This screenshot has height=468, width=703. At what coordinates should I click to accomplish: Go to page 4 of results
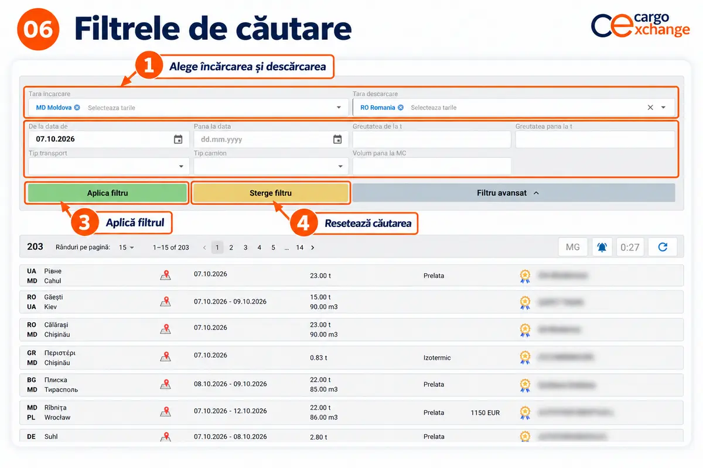point(260,247)
